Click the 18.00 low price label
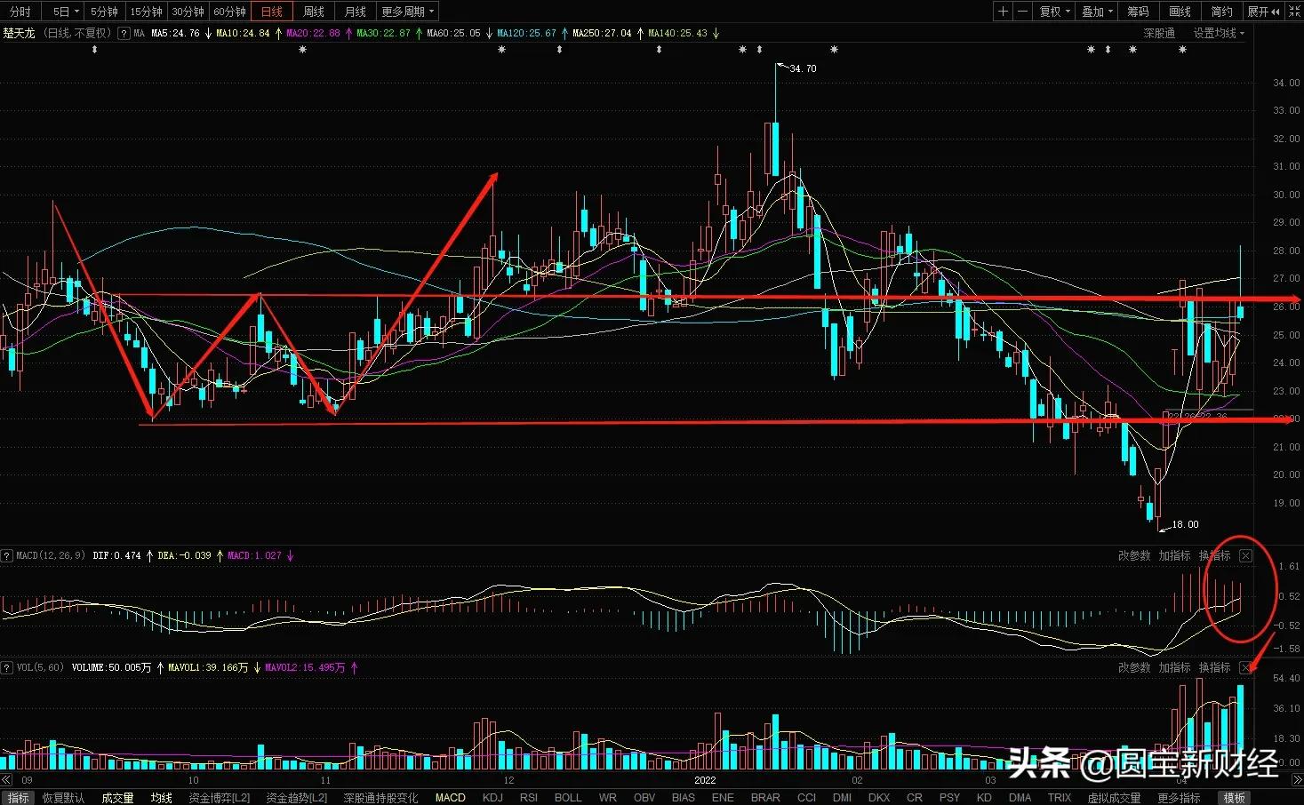Image resolution: width=1304 pixels, height=805 pixels. [1185, 524]
